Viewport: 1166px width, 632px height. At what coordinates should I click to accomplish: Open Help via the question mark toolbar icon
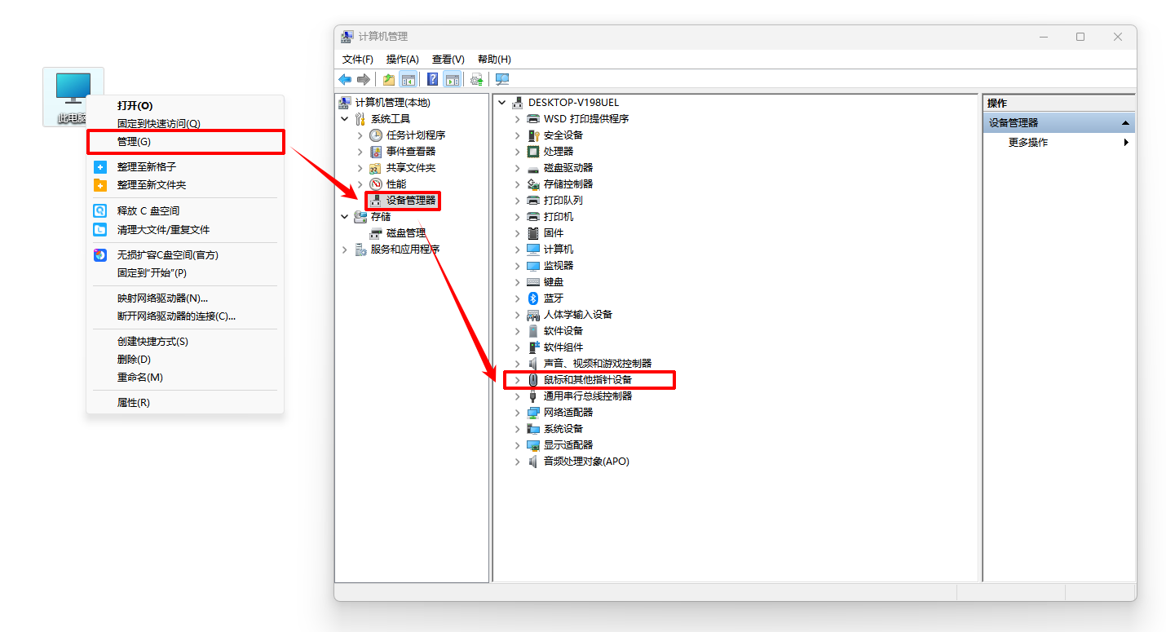[433, 79]
